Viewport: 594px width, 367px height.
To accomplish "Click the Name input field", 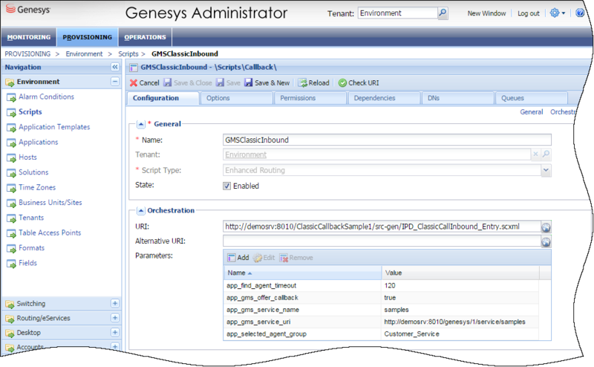I will pyautogui.click(x=387, y=140).
